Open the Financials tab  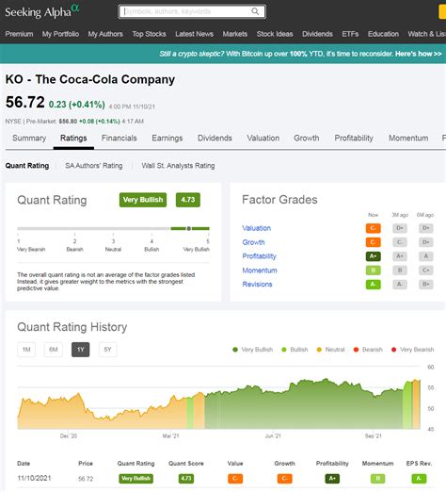[119, 138]
